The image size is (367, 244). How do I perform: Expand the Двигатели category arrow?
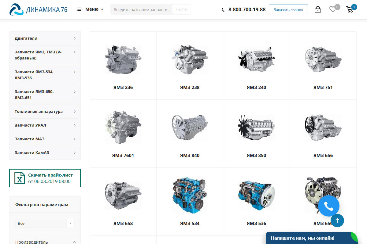[75, 38]
